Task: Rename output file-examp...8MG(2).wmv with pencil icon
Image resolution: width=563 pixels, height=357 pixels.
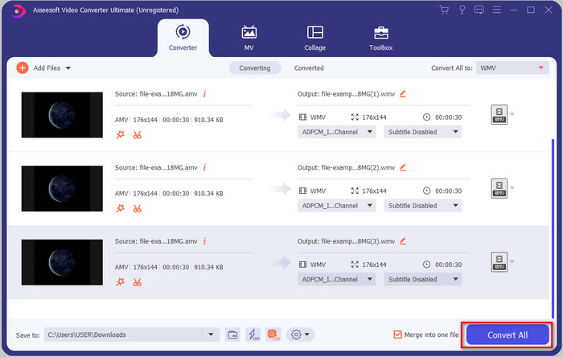Action: [x=403, y=167]
